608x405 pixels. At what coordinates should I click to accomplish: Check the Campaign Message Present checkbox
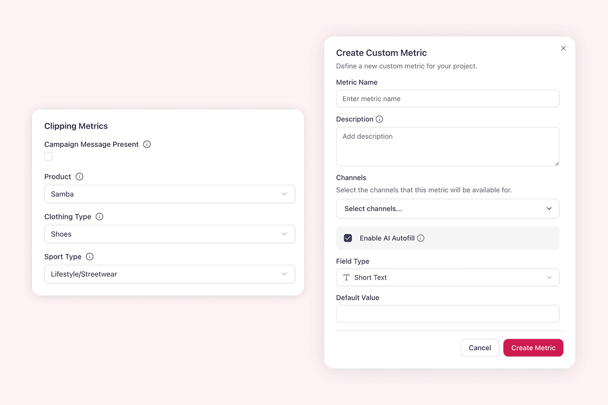pyautogui.click(x=48, y=156)
